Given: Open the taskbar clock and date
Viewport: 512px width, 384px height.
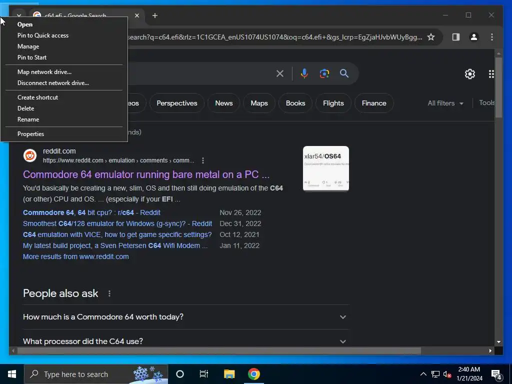Looking at the screenshot, I should tap(469, 374).
